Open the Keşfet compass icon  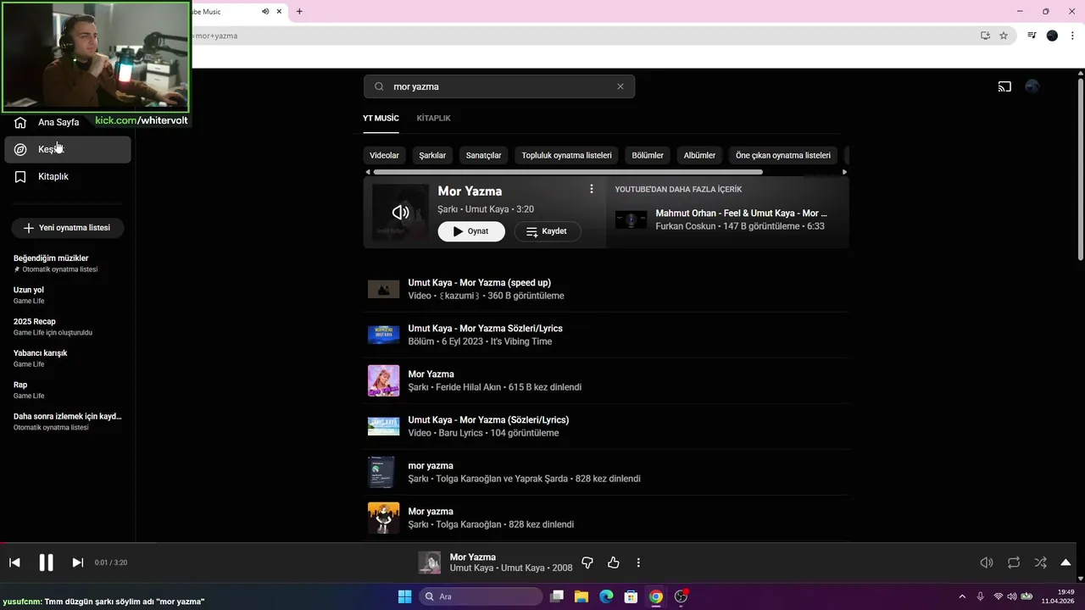click(20, 149)
